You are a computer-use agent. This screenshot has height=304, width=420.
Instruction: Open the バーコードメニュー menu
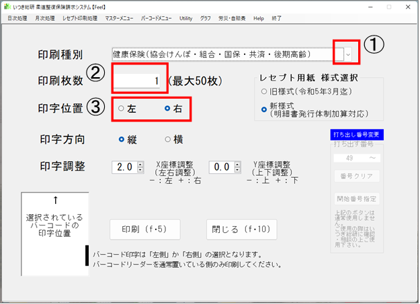pos(155,19)
